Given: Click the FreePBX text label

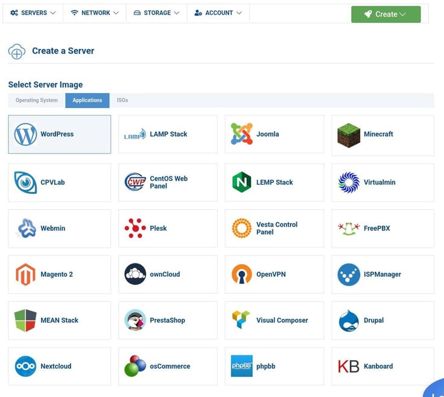Looking at the screenshot, I should pyautogui.click(x=376, y=228).
